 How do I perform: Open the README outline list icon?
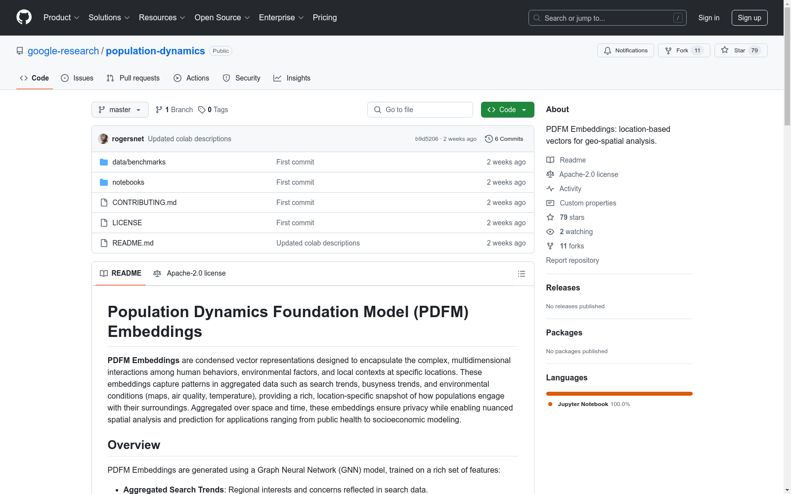click(522, 274)
